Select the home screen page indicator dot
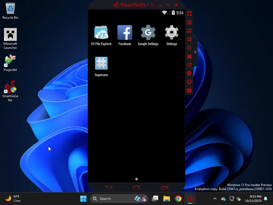This screenshot has width=273, height=205. pyautogui.click(x=136, y=179)
